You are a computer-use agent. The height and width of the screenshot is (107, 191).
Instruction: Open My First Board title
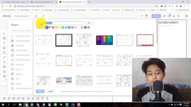pyautogui.click(x=21, y=16)
